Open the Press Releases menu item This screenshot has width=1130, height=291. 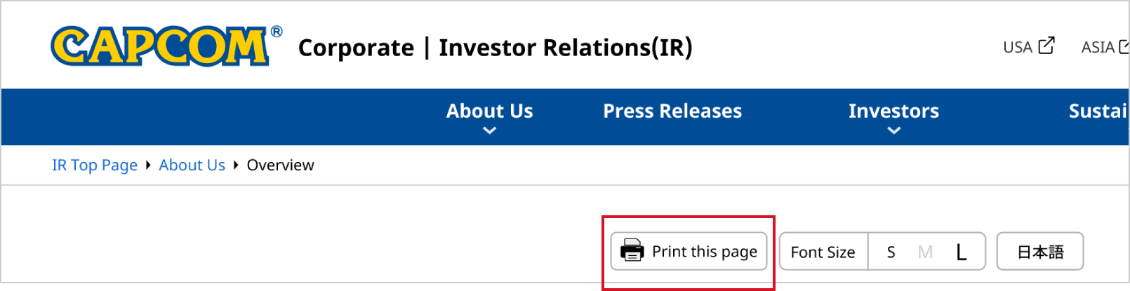[672, 111]
